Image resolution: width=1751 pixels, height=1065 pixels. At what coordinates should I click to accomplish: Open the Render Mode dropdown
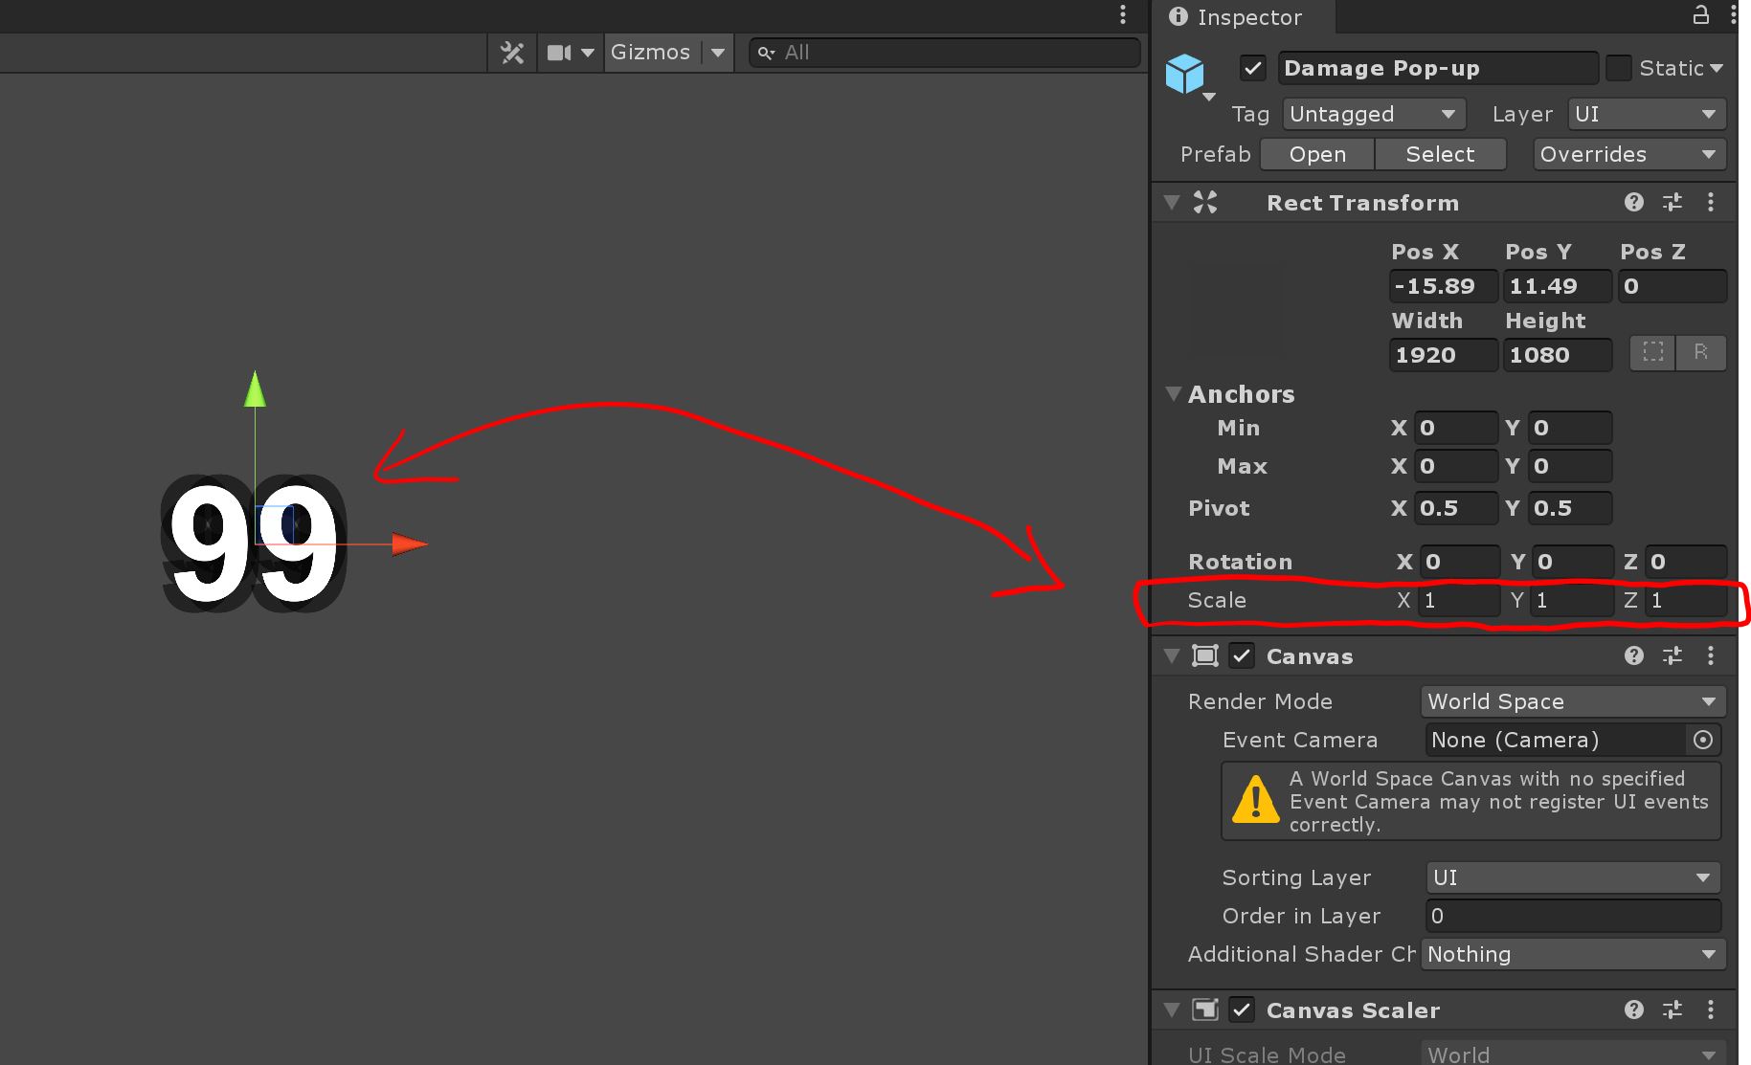(x=1571, y=701)
